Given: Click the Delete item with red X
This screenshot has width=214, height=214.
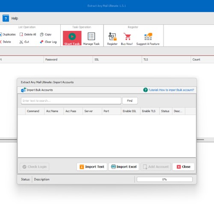Looking at the screenshot, I should 6,42.
